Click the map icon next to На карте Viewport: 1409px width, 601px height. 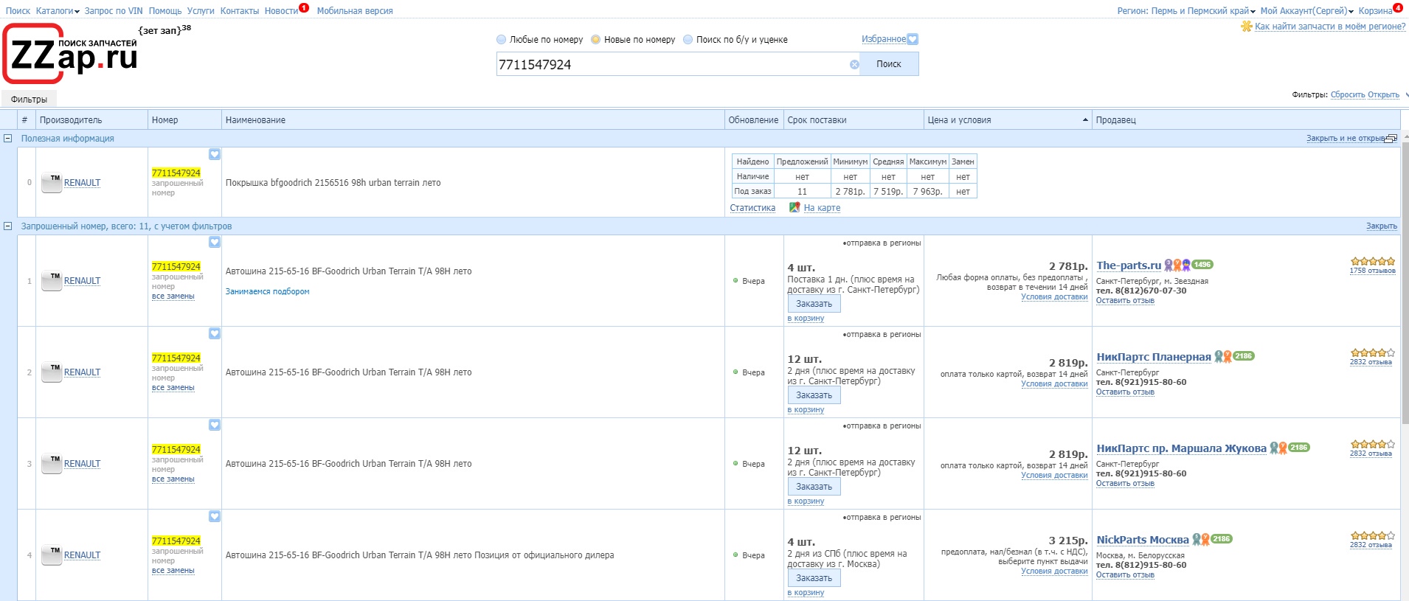pos(794,207)
